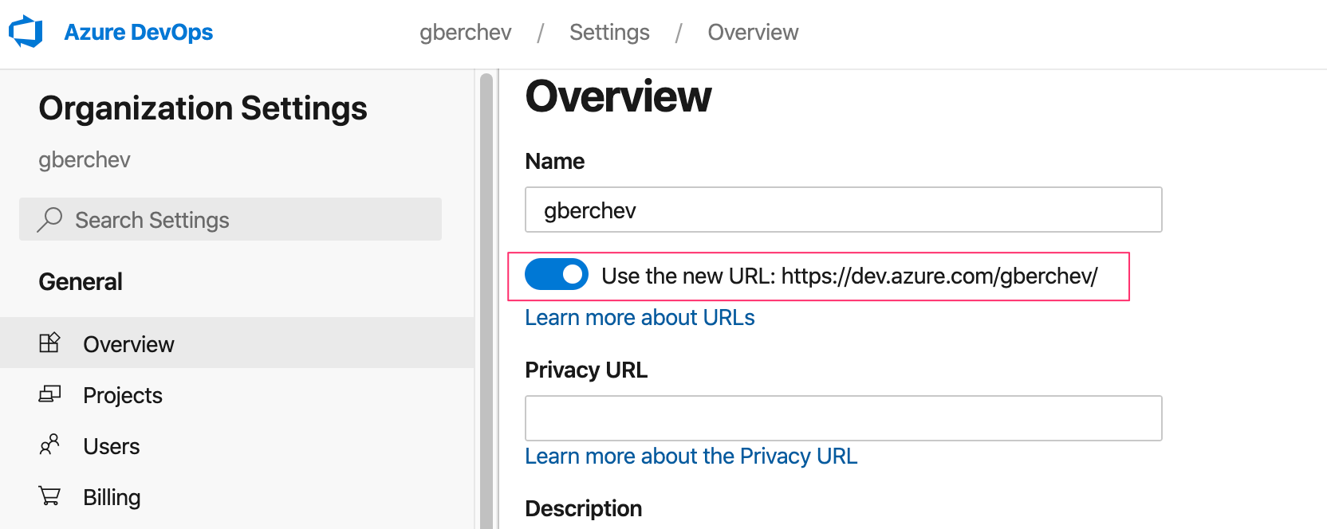The width and height of the screenshot is (1327, 529).
Task: Open the gberchev breadcrumb menu
Action: pos(465,32)
